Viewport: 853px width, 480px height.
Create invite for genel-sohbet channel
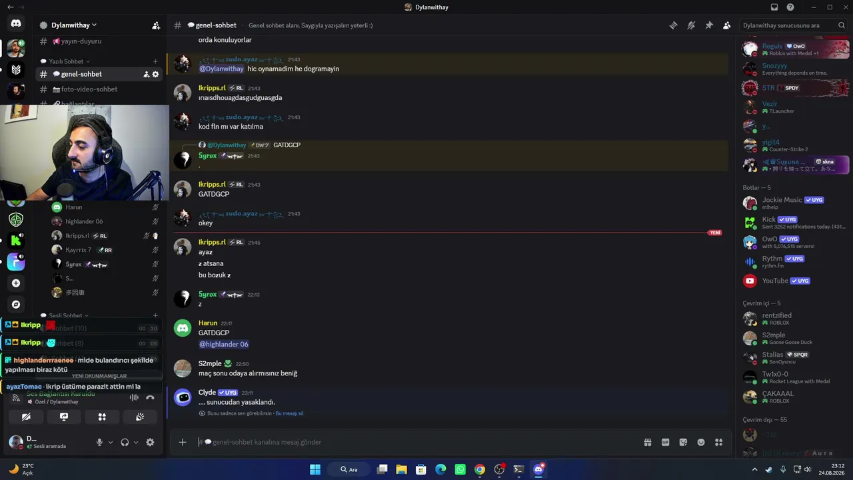click(147, 74)
